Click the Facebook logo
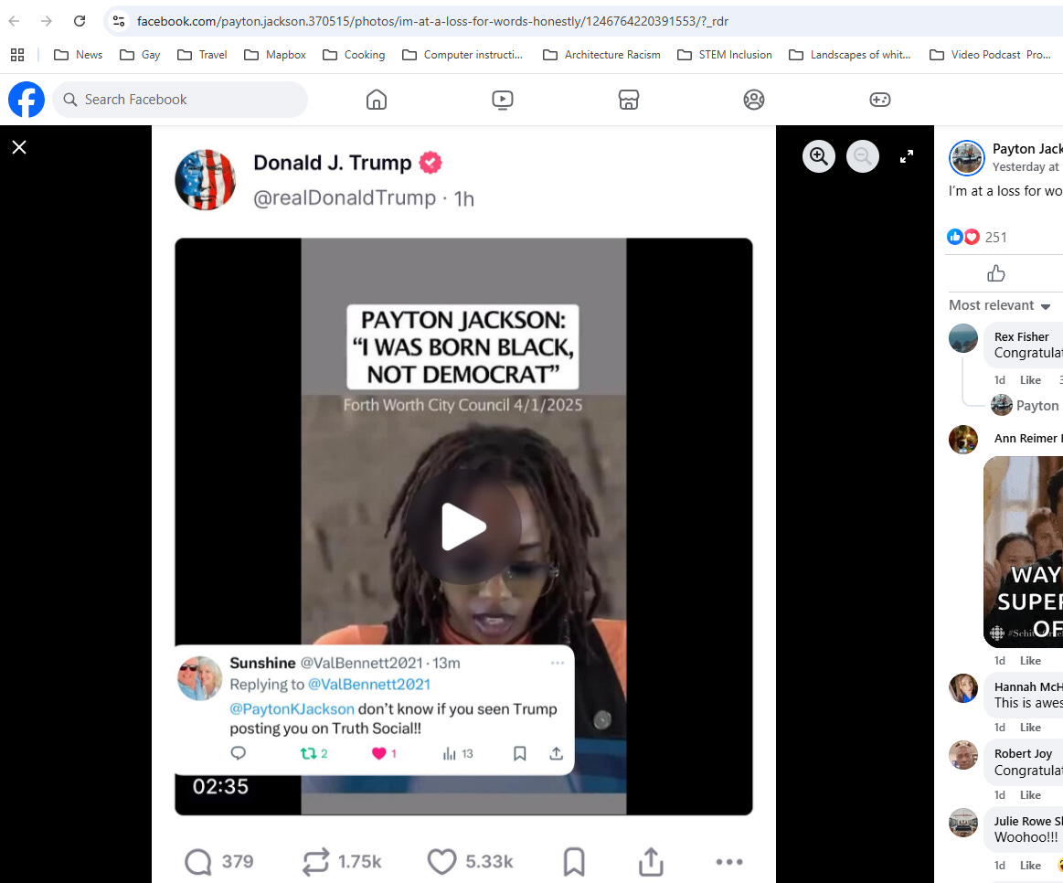1063x883 pixels. [x=27, y=100]
